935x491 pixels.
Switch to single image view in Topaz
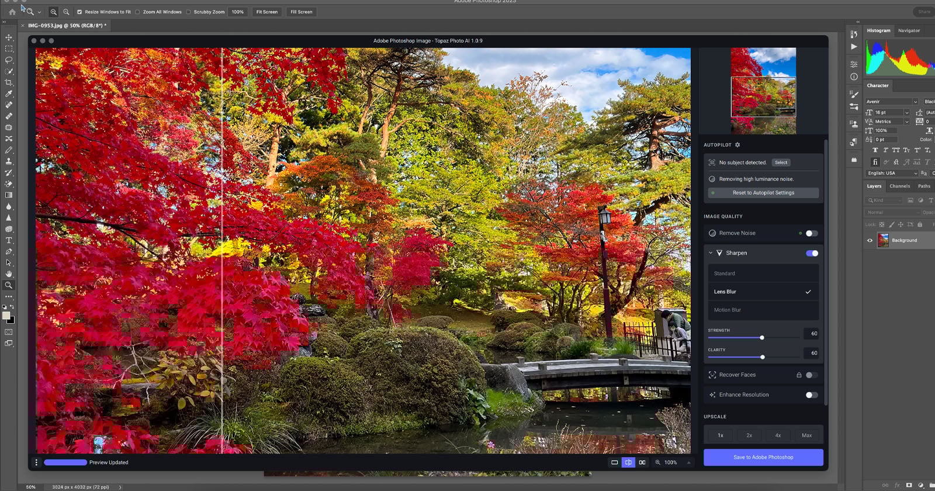tap(614, 462)
